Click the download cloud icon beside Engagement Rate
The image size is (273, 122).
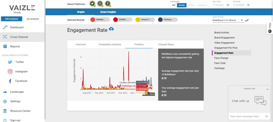(111, 29)
